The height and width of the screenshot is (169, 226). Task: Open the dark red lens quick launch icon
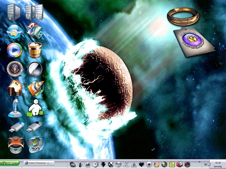click(187, 164)
